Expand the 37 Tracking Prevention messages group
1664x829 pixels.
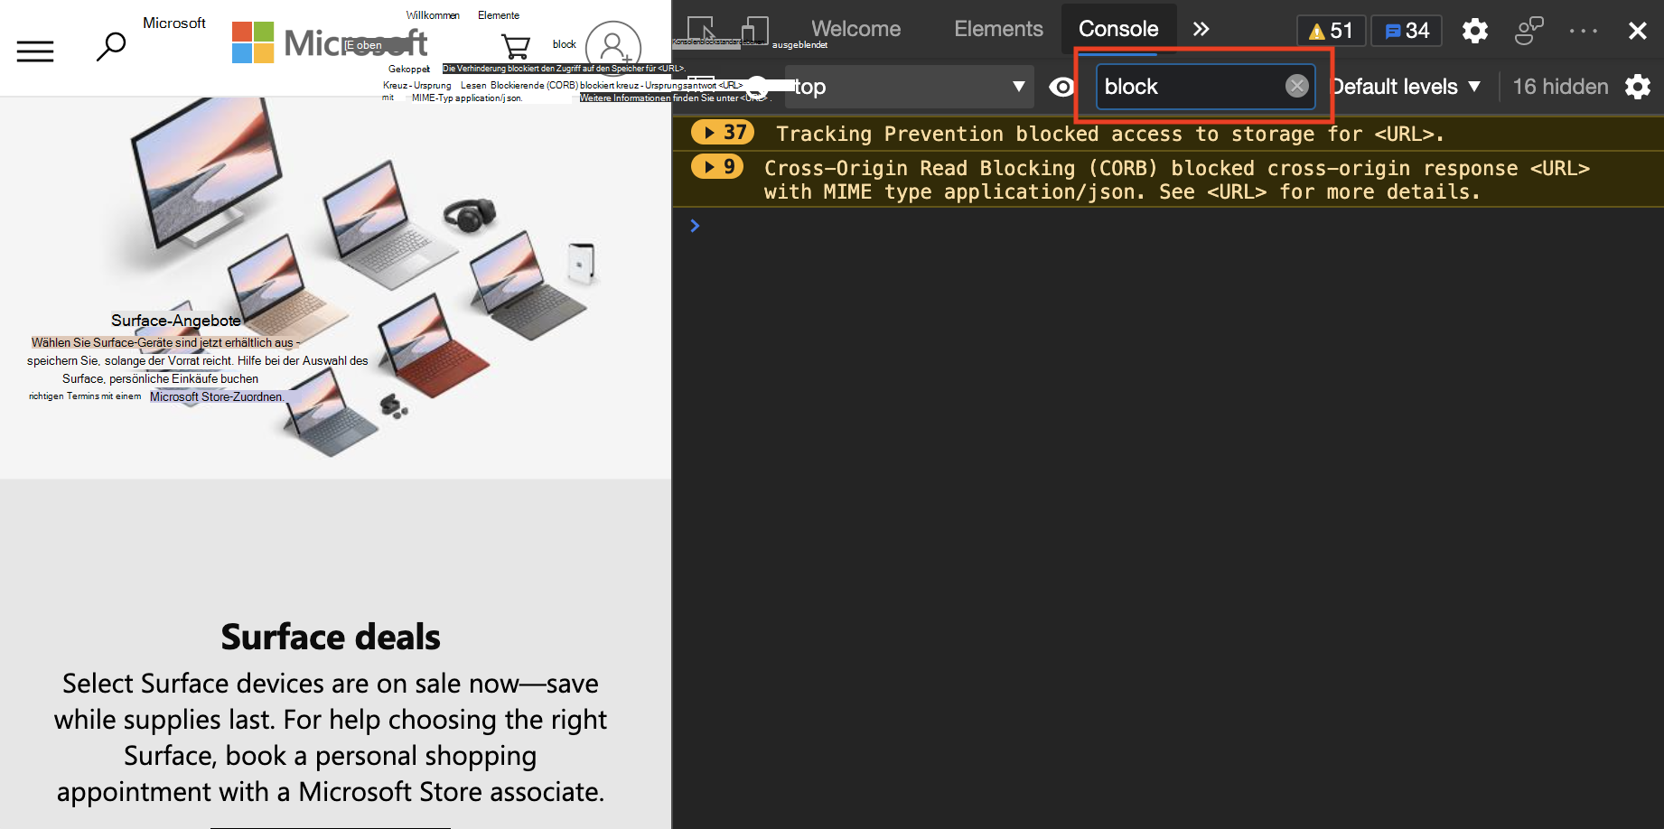[x=722, y=133]
